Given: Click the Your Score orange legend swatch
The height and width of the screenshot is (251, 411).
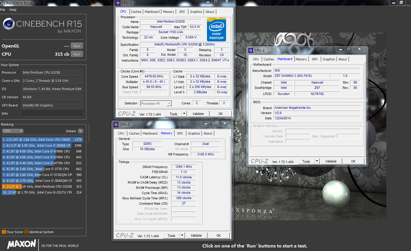Looking at the screenshot, I should click(4, 232).
